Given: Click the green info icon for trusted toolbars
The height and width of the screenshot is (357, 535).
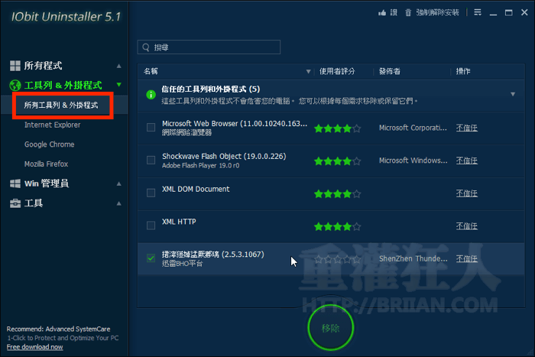Looking at the screenshot, I should tap(151, 93).
